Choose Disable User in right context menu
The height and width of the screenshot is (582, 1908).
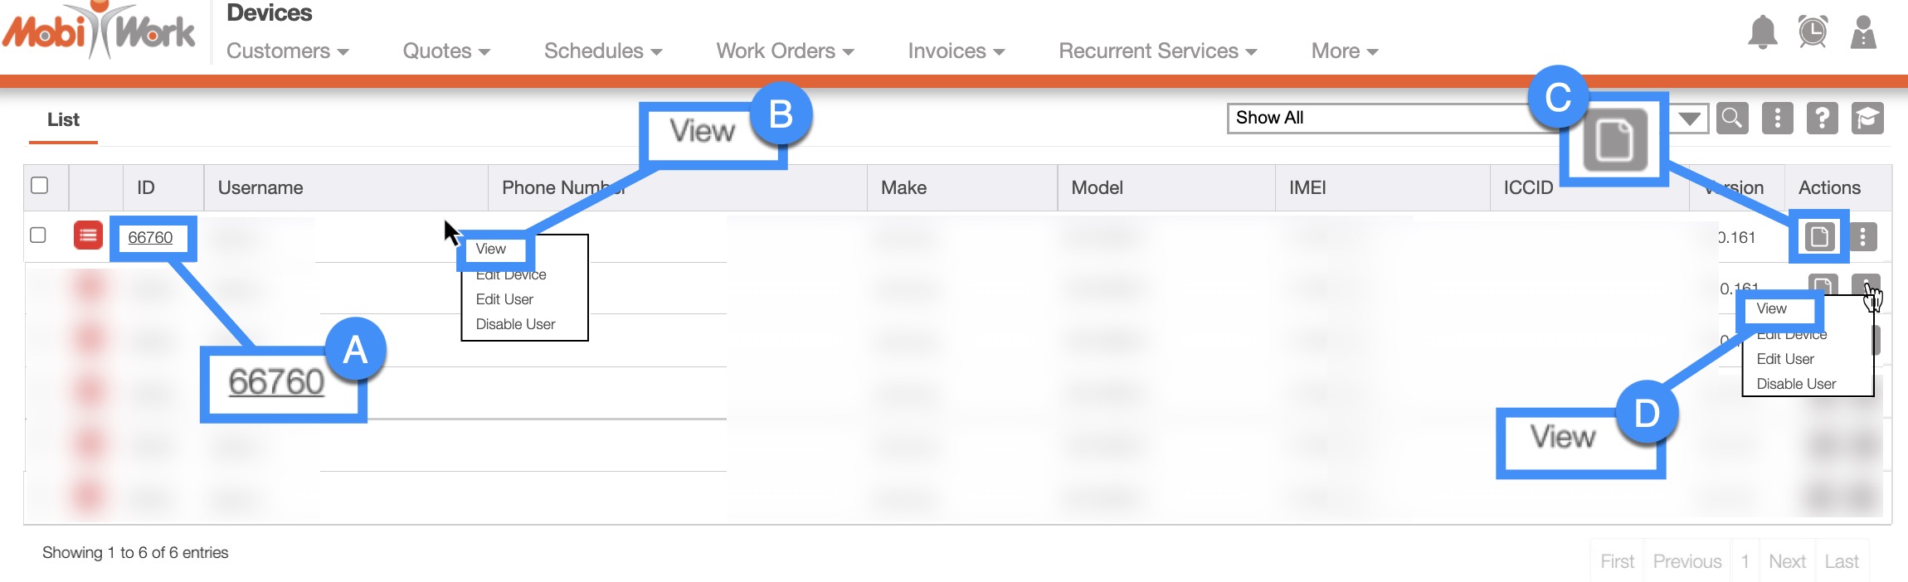1796,384
